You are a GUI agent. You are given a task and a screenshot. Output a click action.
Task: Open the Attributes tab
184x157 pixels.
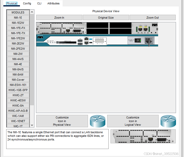53,3
